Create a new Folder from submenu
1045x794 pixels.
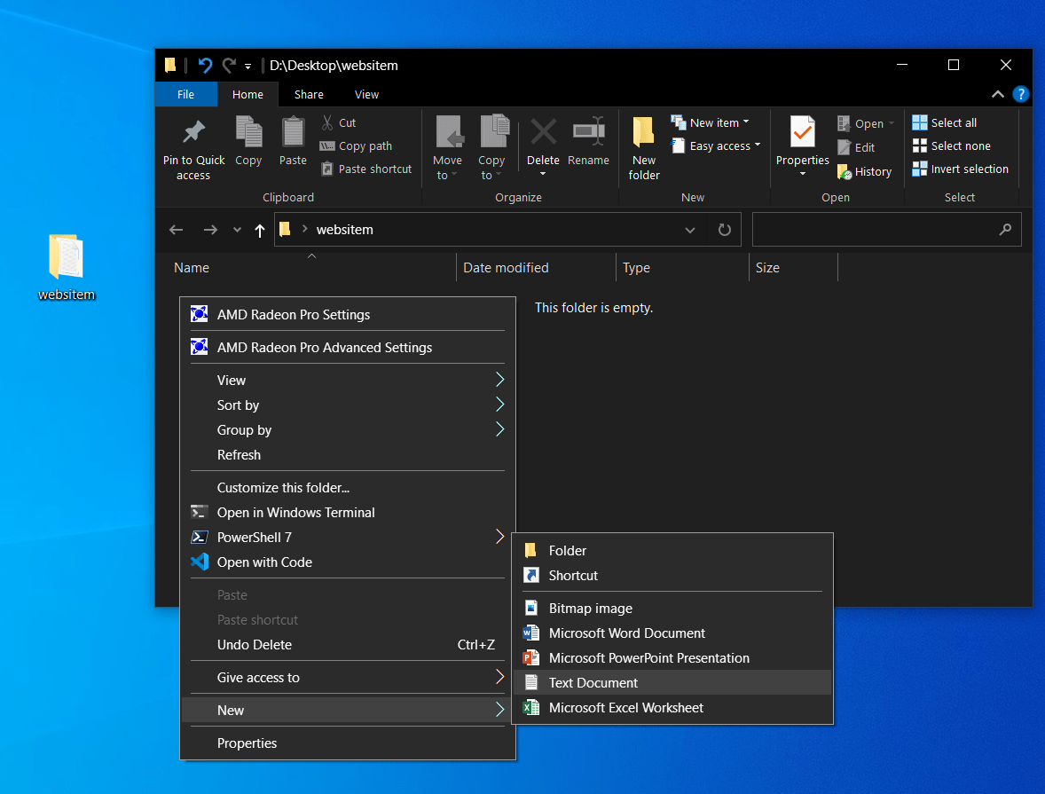click(672, 551)
